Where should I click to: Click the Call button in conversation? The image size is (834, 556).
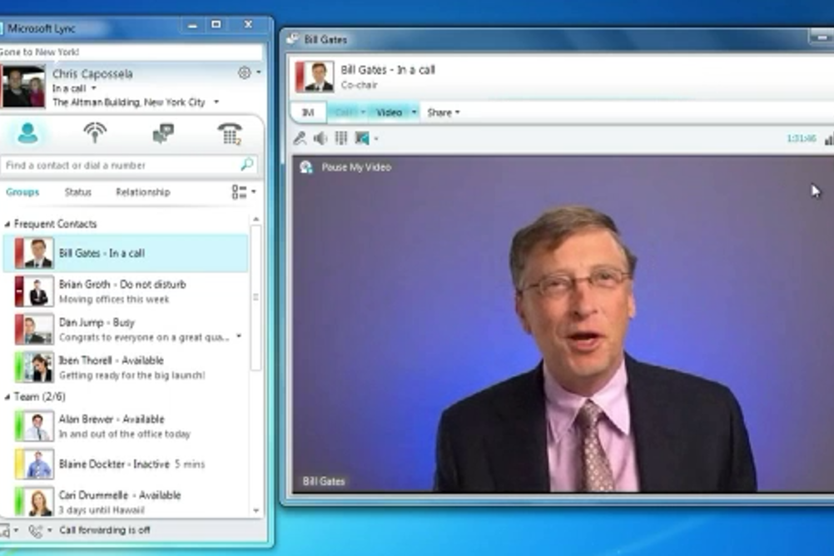344,112
